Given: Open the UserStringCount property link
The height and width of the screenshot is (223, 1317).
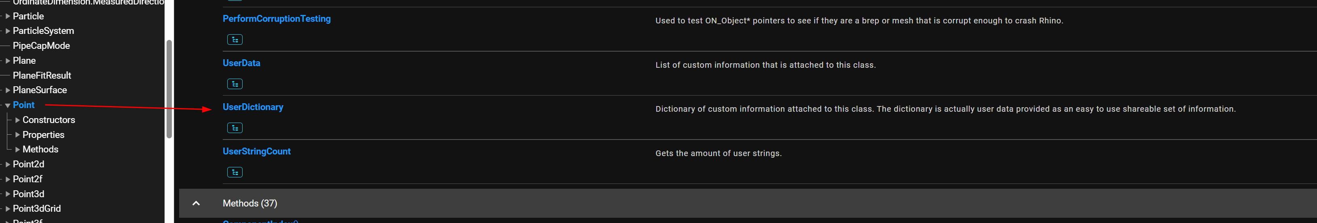Looking at the screenshot, I should (x=256, y=152).
